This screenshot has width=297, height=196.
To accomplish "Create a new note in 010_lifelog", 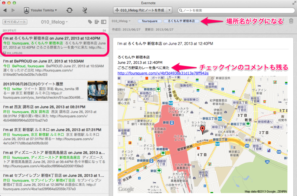I will (x=140, y=10).
